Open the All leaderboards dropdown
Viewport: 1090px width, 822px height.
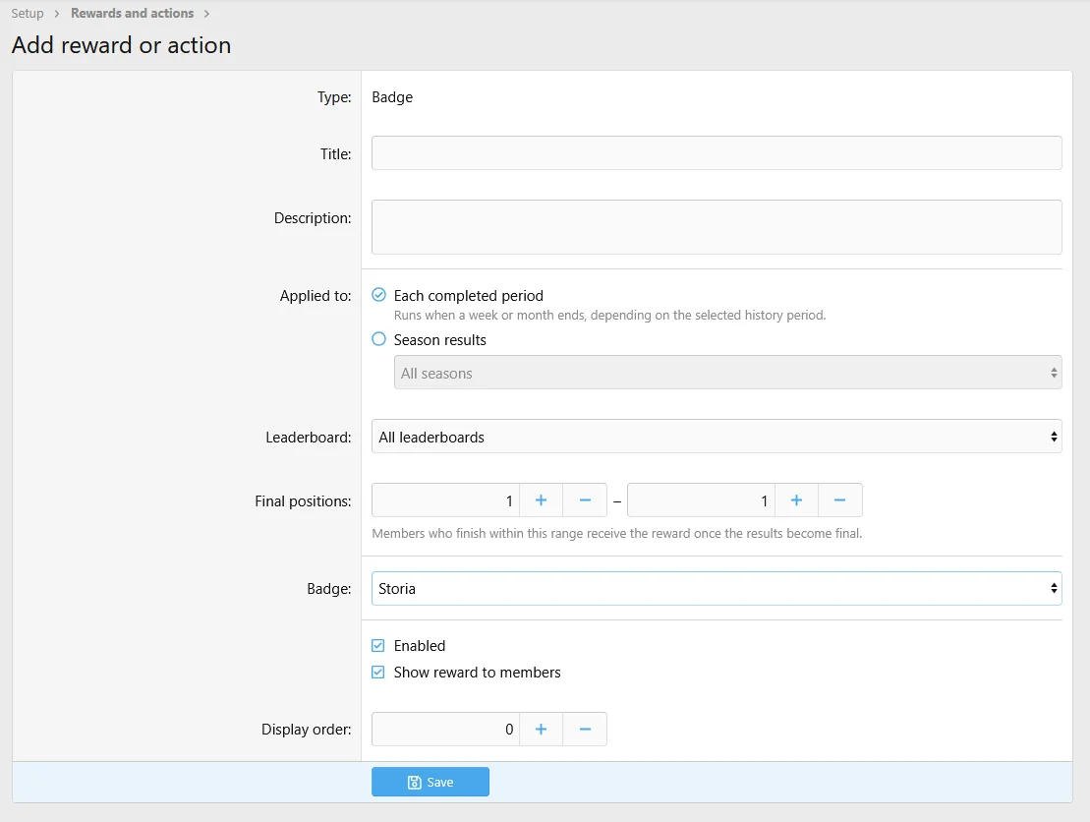tap(717, 437)
